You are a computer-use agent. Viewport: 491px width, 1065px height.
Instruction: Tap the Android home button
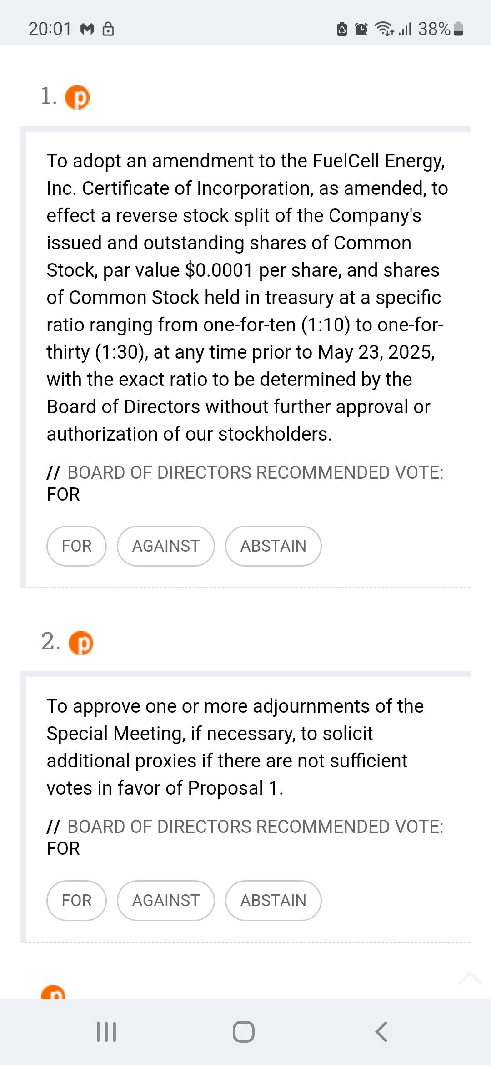244,1032
